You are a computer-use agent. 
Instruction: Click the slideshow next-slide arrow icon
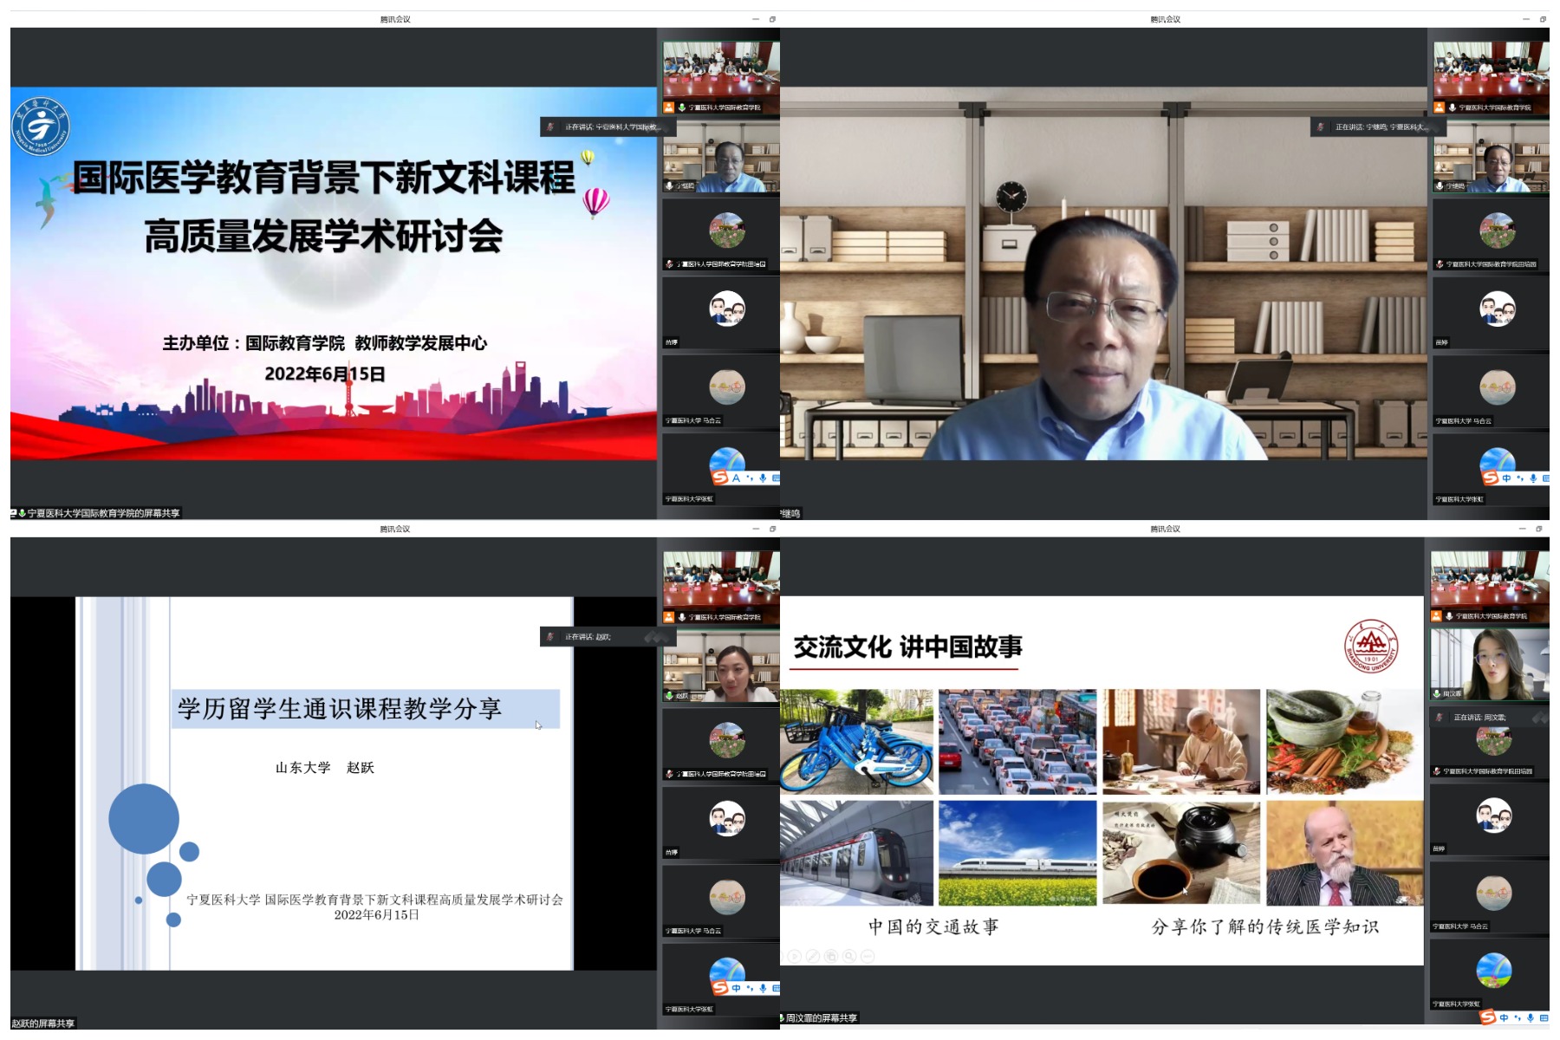[x=795, y=956]
